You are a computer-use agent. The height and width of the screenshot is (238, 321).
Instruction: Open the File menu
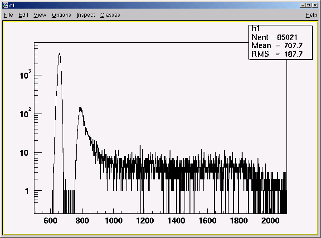(x=9, y=15)
